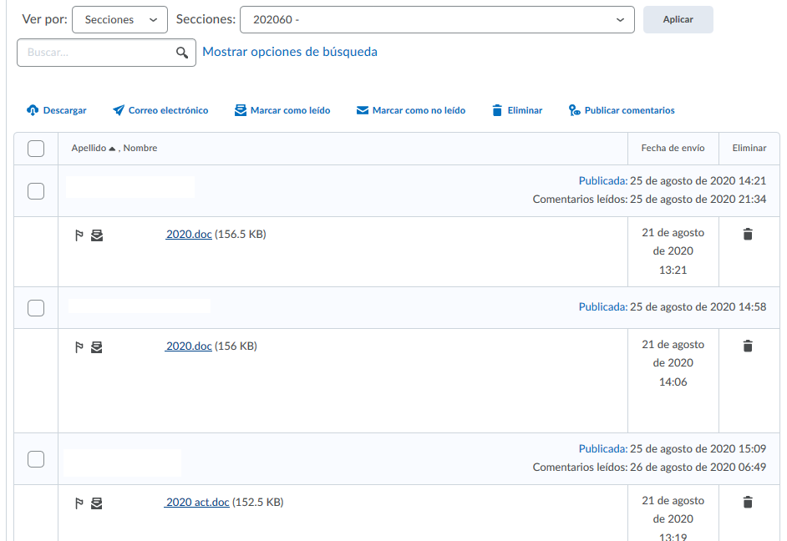Viewport: 787px width, 541px height.
Task: Click the Eliminar trash icon in toolbar
Action: click(x=497, y=110)
